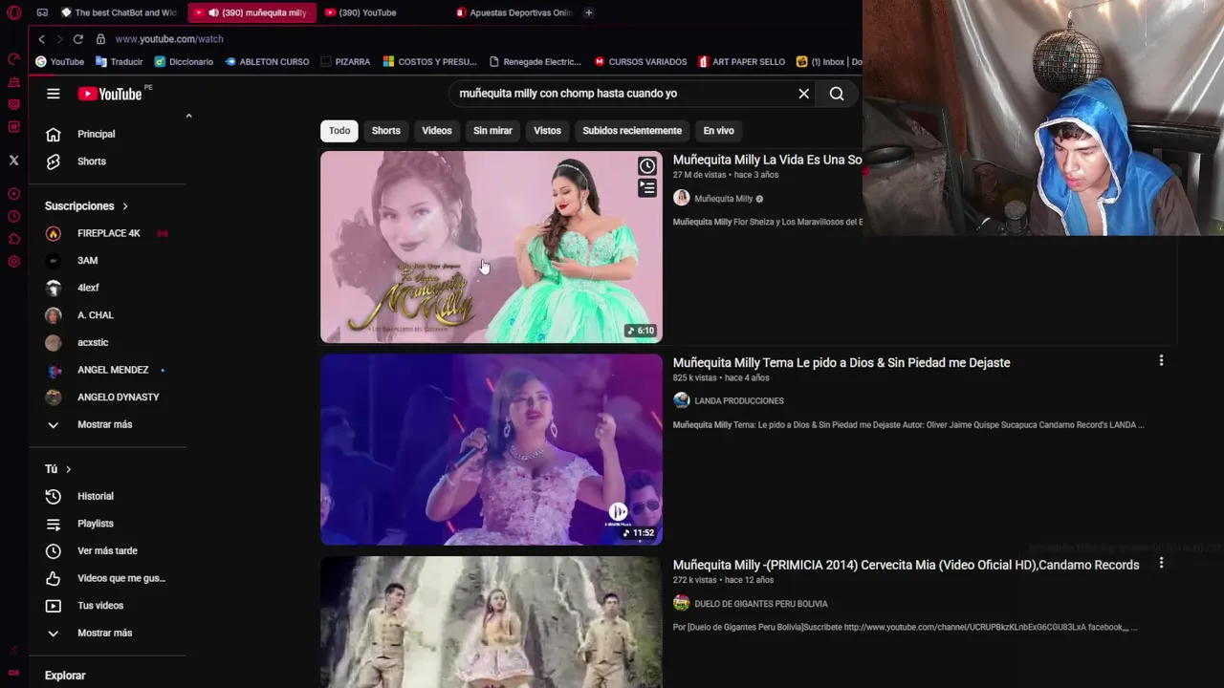This screenshot has width=1224, height=688.
Task: Click the browser address bar URL
Action: (x=169, y=39)
